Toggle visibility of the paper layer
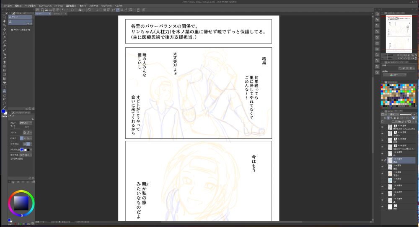Screen dimensions: 419x227 pyautogui.click(x=382, y=207)
